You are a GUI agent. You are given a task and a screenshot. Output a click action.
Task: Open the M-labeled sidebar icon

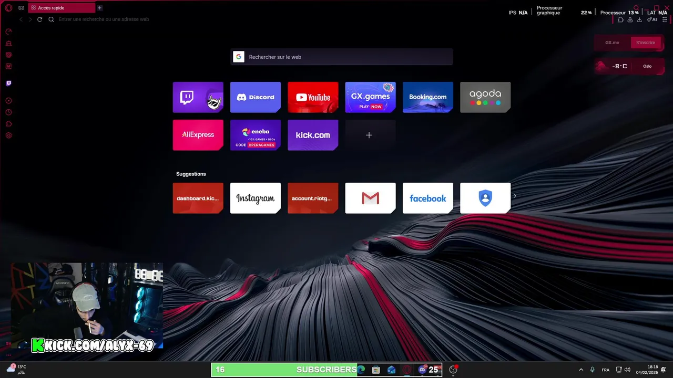click(x=8, y=67)
